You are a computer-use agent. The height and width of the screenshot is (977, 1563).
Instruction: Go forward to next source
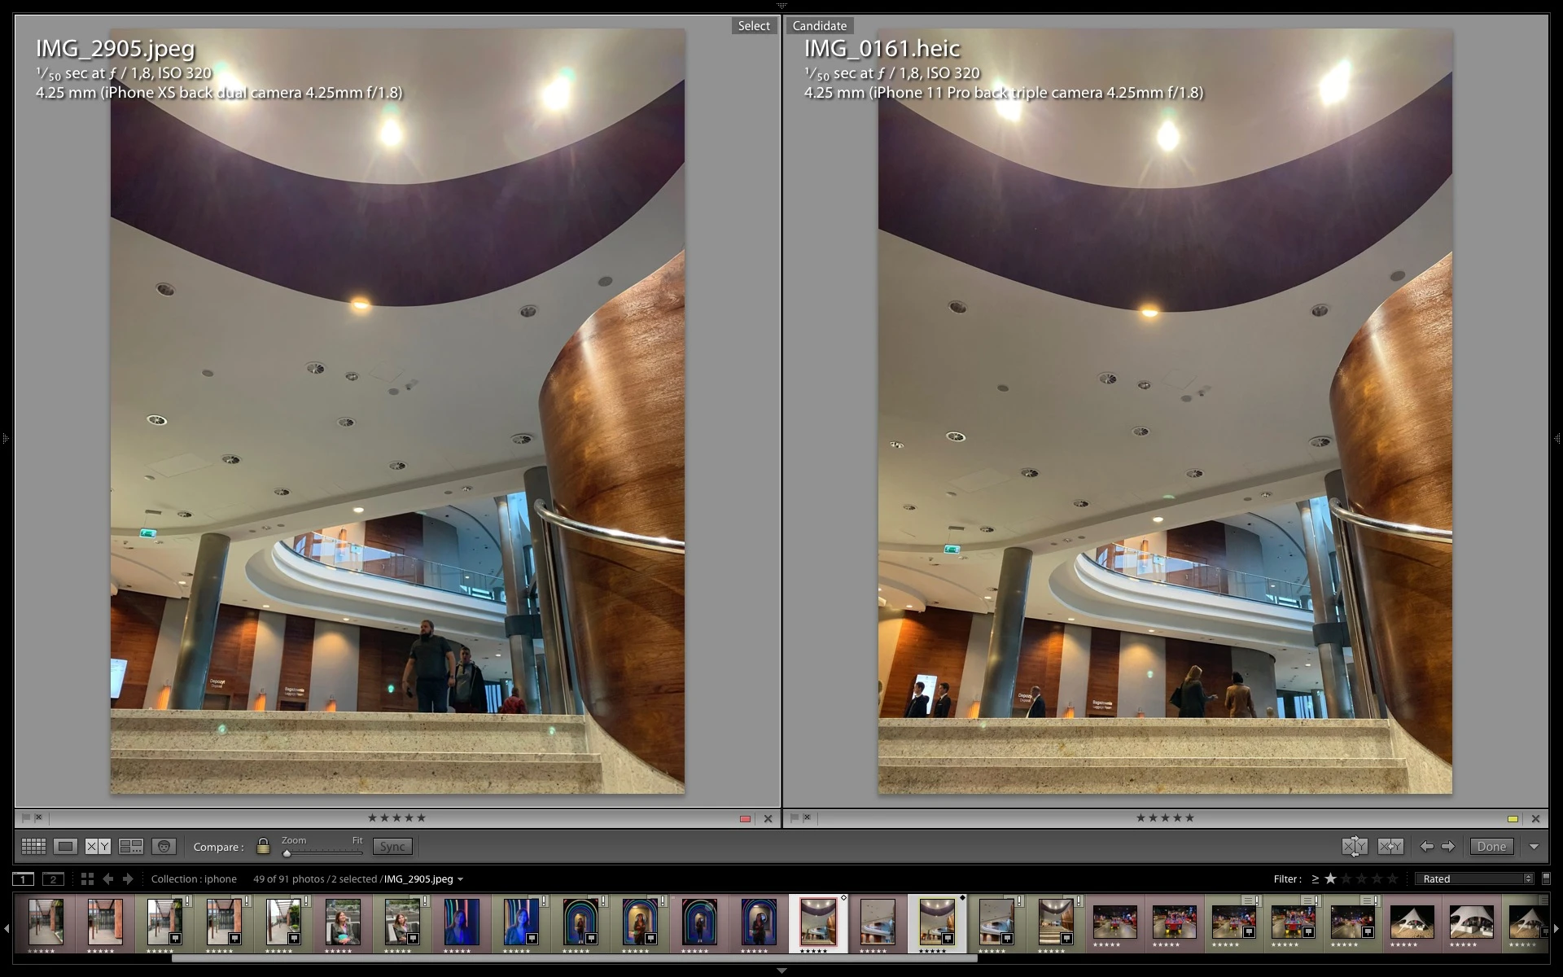(x=128, y=878)
